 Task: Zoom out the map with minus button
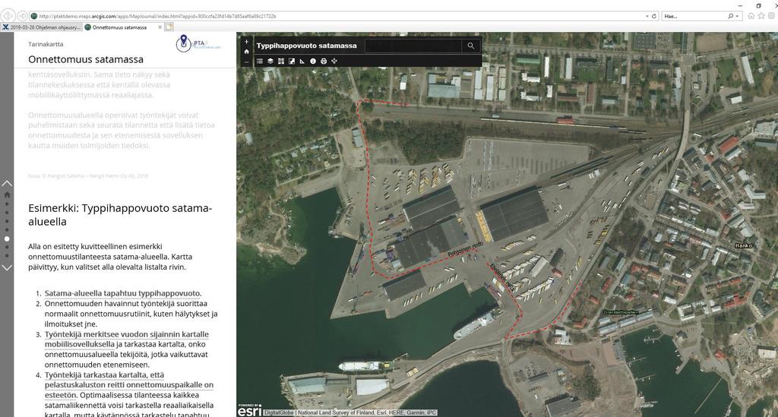click(247, 62)
